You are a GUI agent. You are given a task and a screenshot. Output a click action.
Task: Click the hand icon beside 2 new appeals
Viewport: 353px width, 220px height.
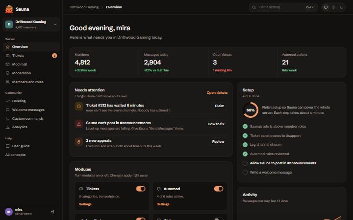coord(79,142)
